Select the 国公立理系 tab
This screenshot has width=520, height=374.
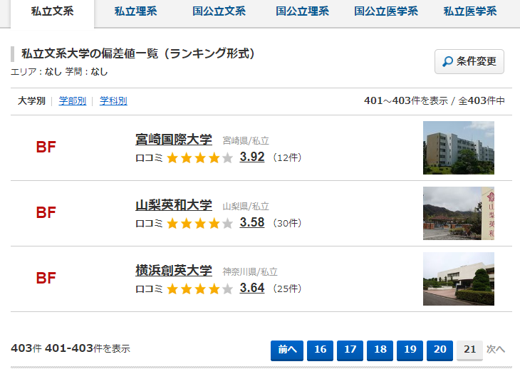[x=303, y=11]
